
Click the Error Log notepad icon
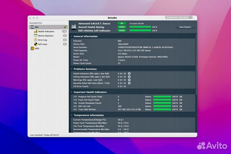pyautogui.click(x=36, y=40)
